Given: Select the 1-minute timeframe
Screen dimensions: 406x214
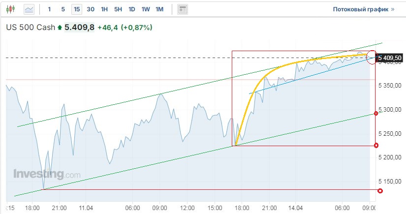Looking at the screenshot, I should click(x=49, y=9).
